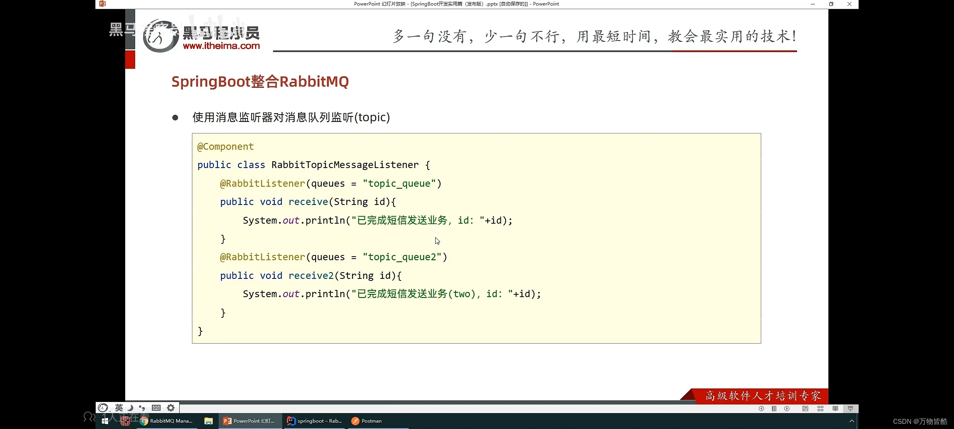This screenshot has width=954, height=429.
Task: Switch to the Chrome RabbitMQ Management window
Action: click(167, 421)
